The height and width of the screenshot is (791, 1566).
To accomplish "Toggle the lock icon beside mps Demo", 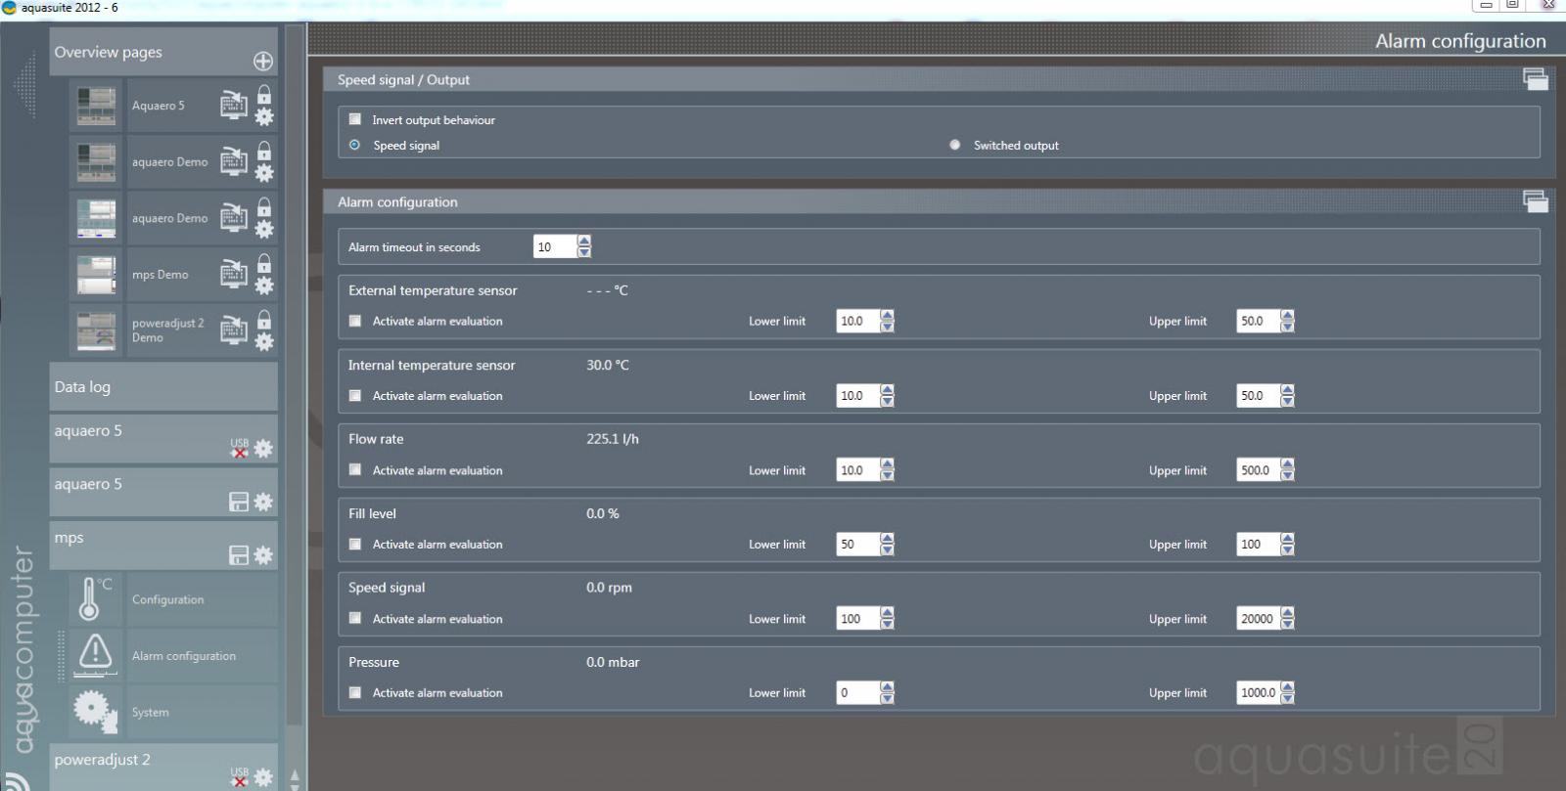I will (x=264, y=264).
